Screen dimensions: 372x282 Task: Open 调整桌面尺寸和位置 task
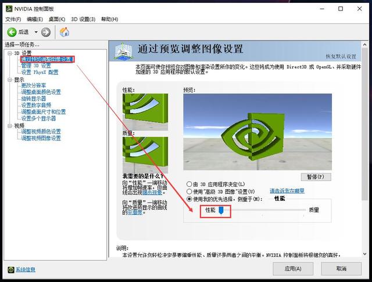coord(44,112)
